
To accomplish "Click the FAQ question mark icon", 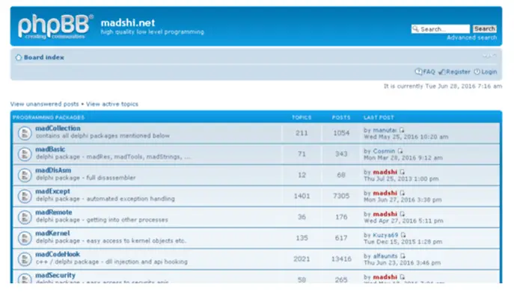I will tap(418, 72).
